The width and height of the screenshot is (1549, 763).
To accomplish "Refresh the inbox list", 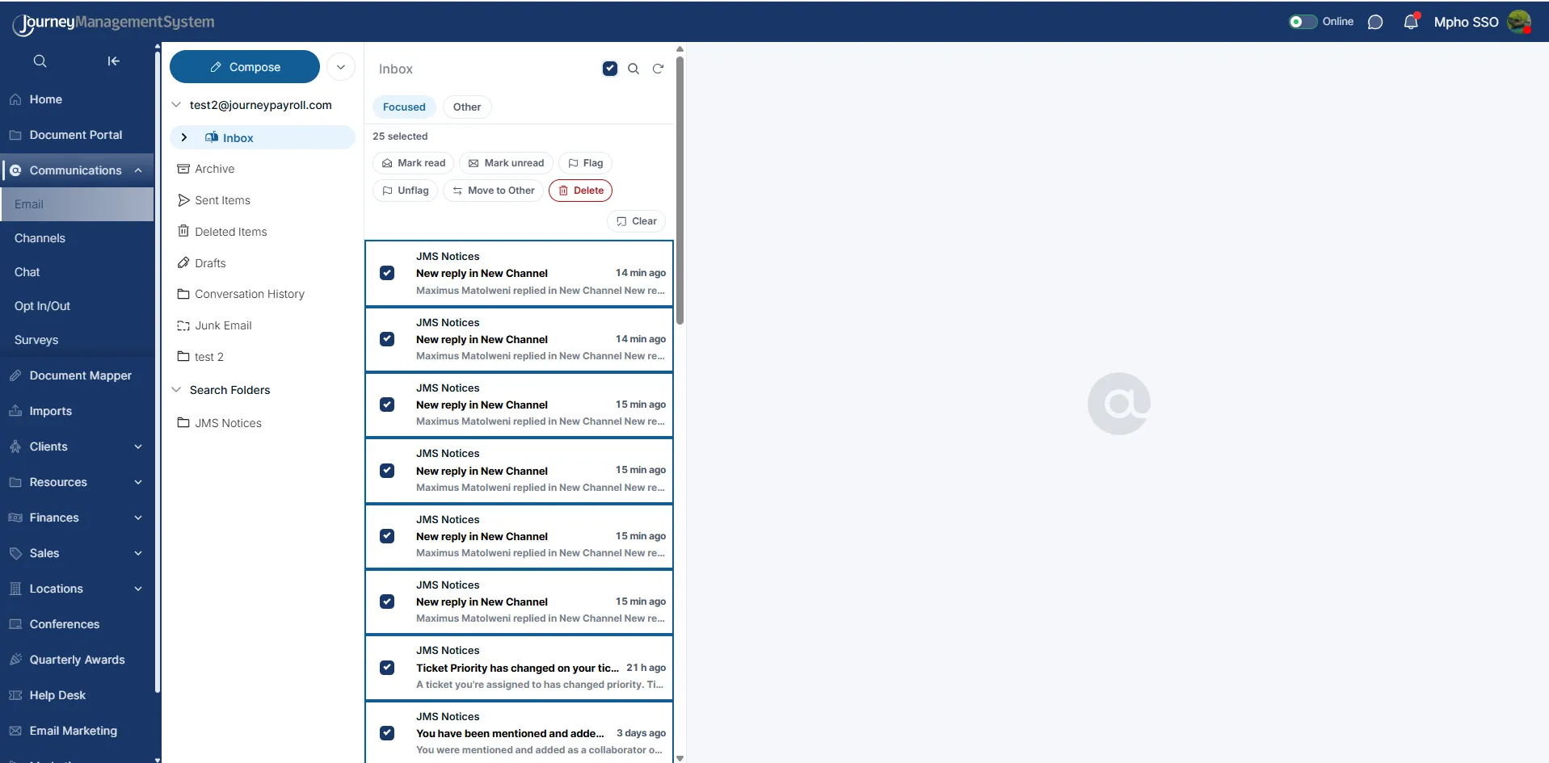I will pyautogui.click(x=658, y=69).
